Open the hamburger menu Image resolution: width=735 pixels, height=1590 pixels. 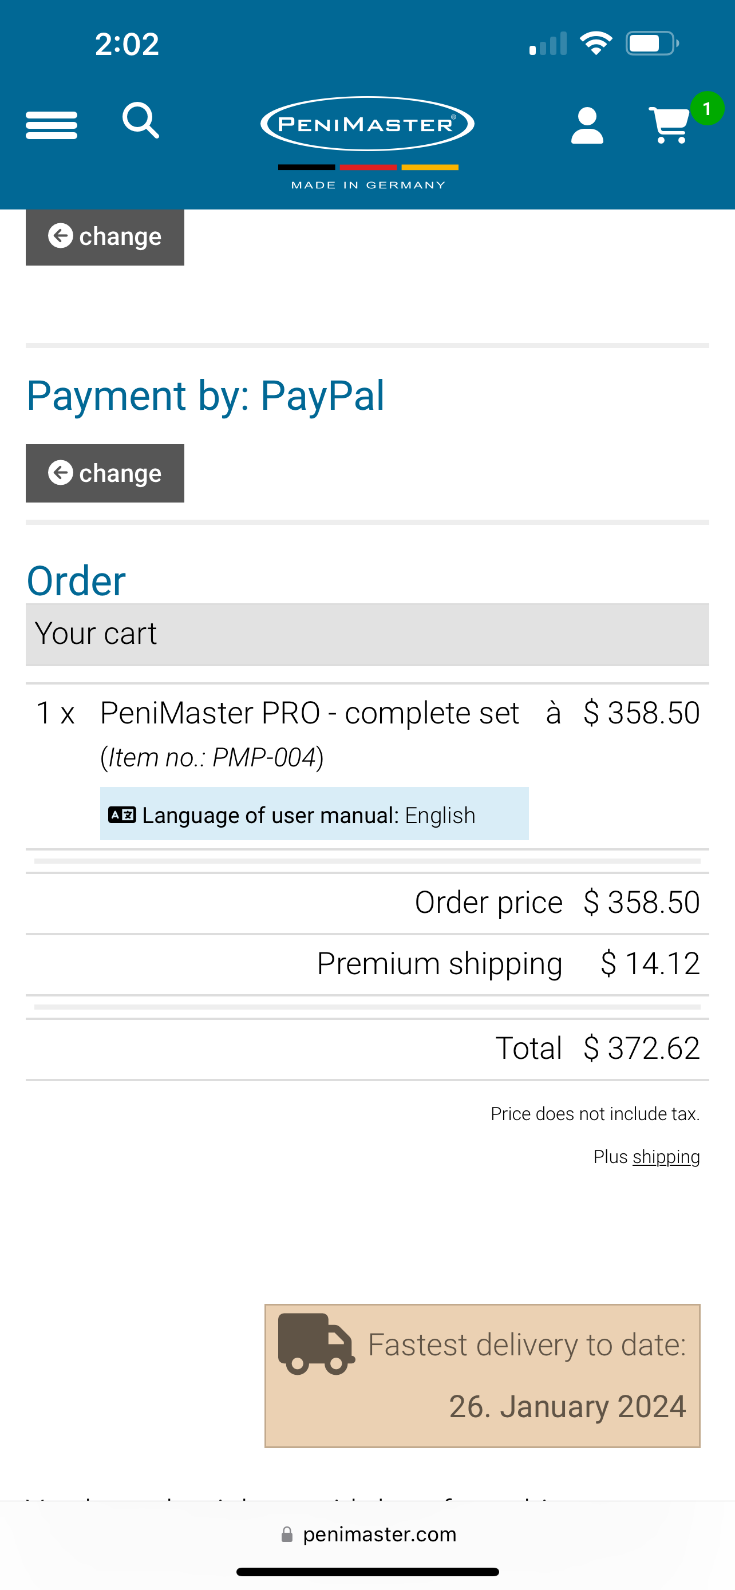tap(51, 125)
